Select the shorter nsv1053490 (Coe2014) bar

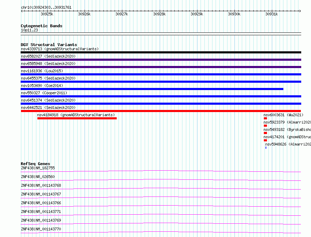tap(152, 89)
